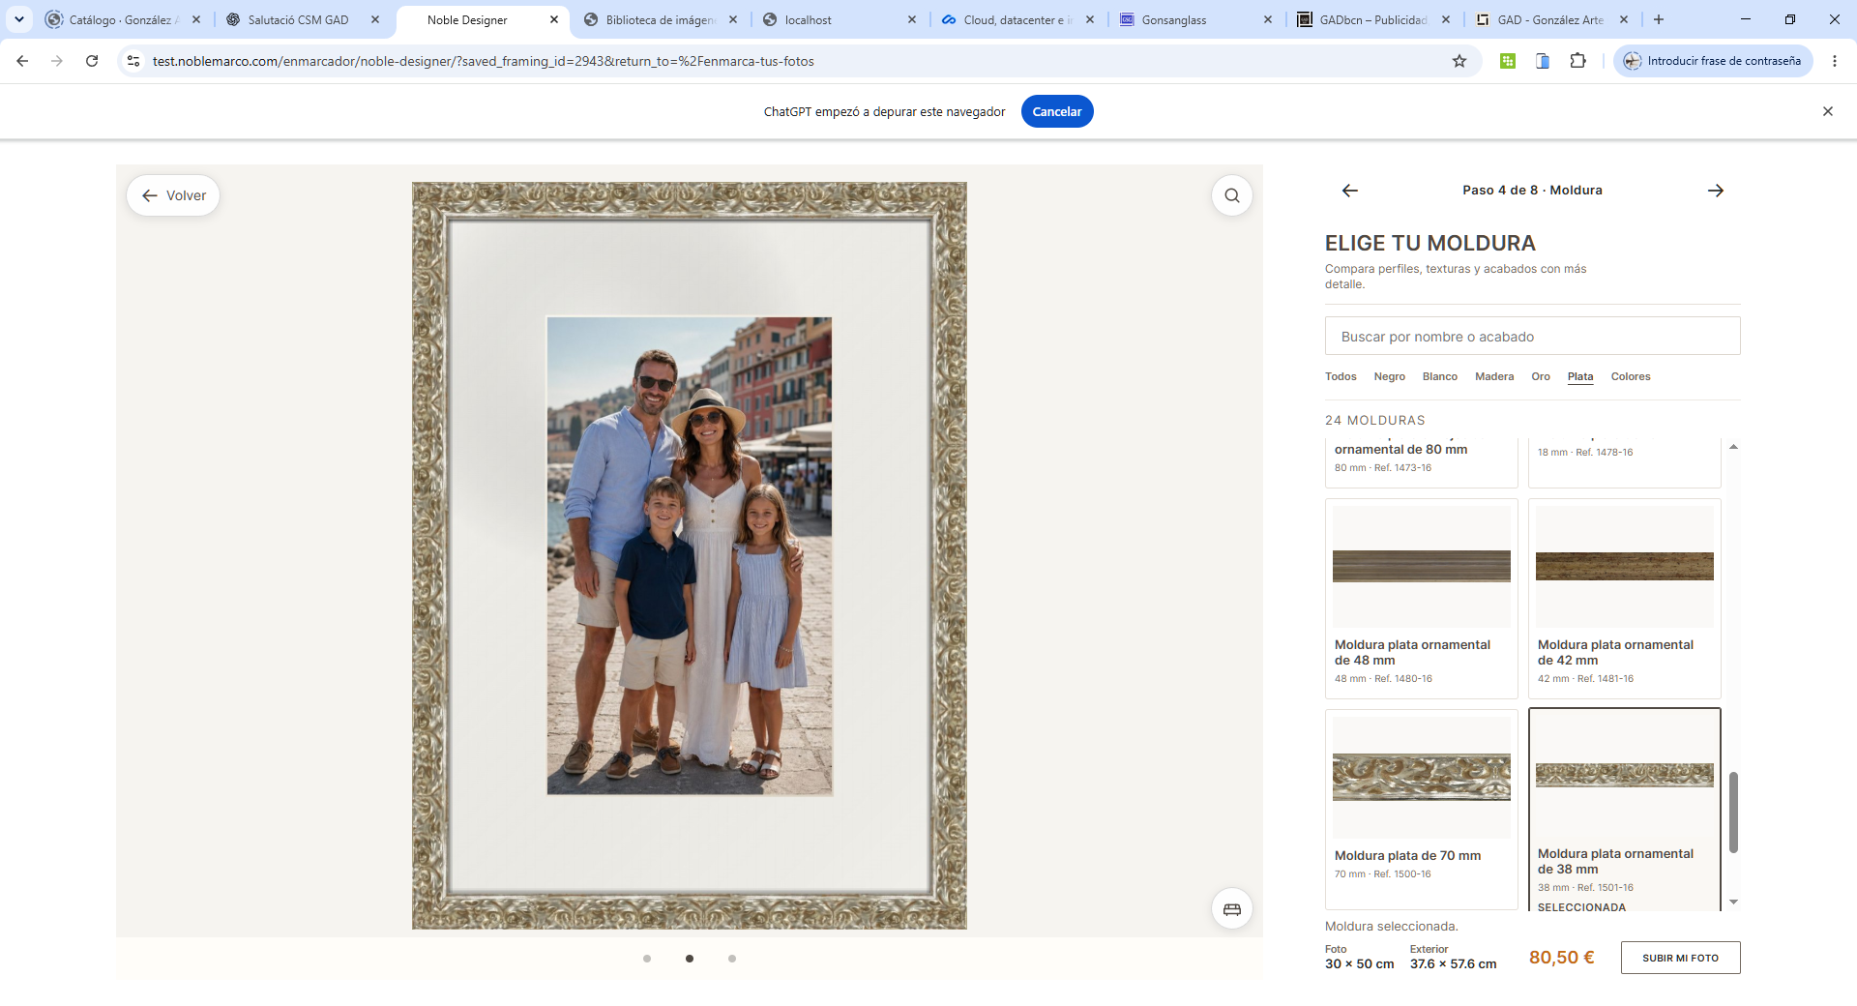Click the blue extension icon in toolbar
1857x1006 pixels.
click(1543, 61)
